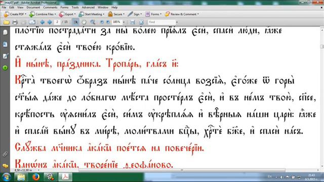Viewport: 324px width, 182px height.
Task: Open the View menu
Action: tap(20, 7)
